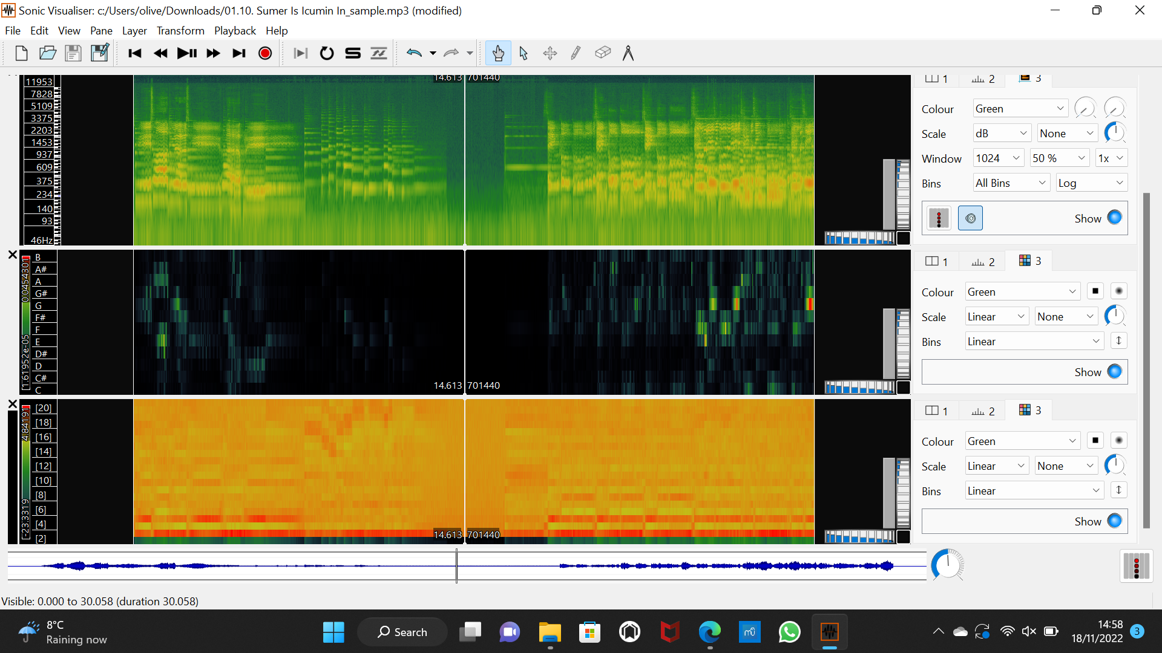The width and height of the screenshot is (1162, 653).
Task: Open the Transform menu
Action: (180, 31)
